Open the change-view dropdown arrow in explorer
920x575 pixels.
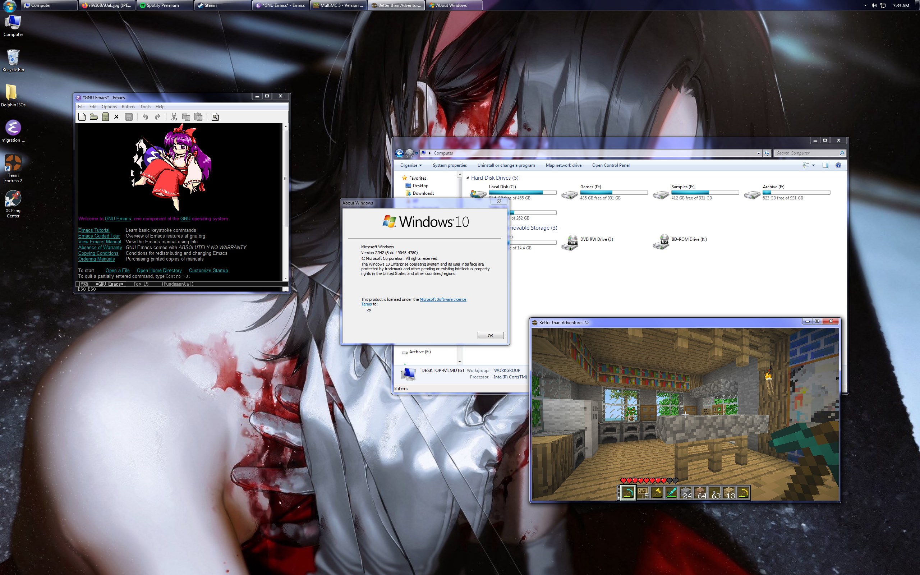point(814,165)
